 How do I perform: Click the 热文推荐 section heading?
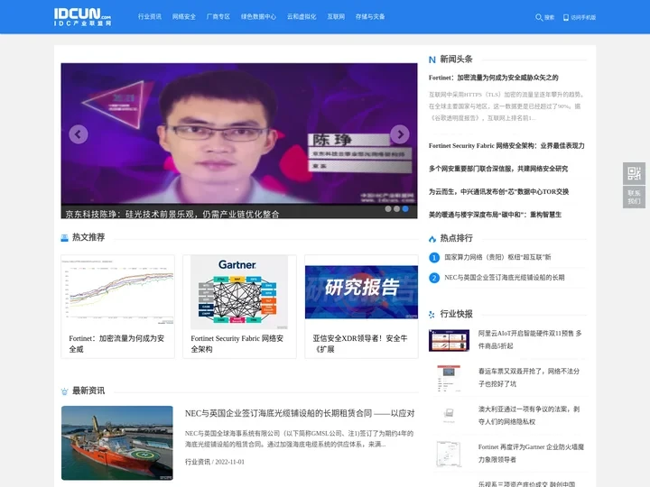point(88,237)
